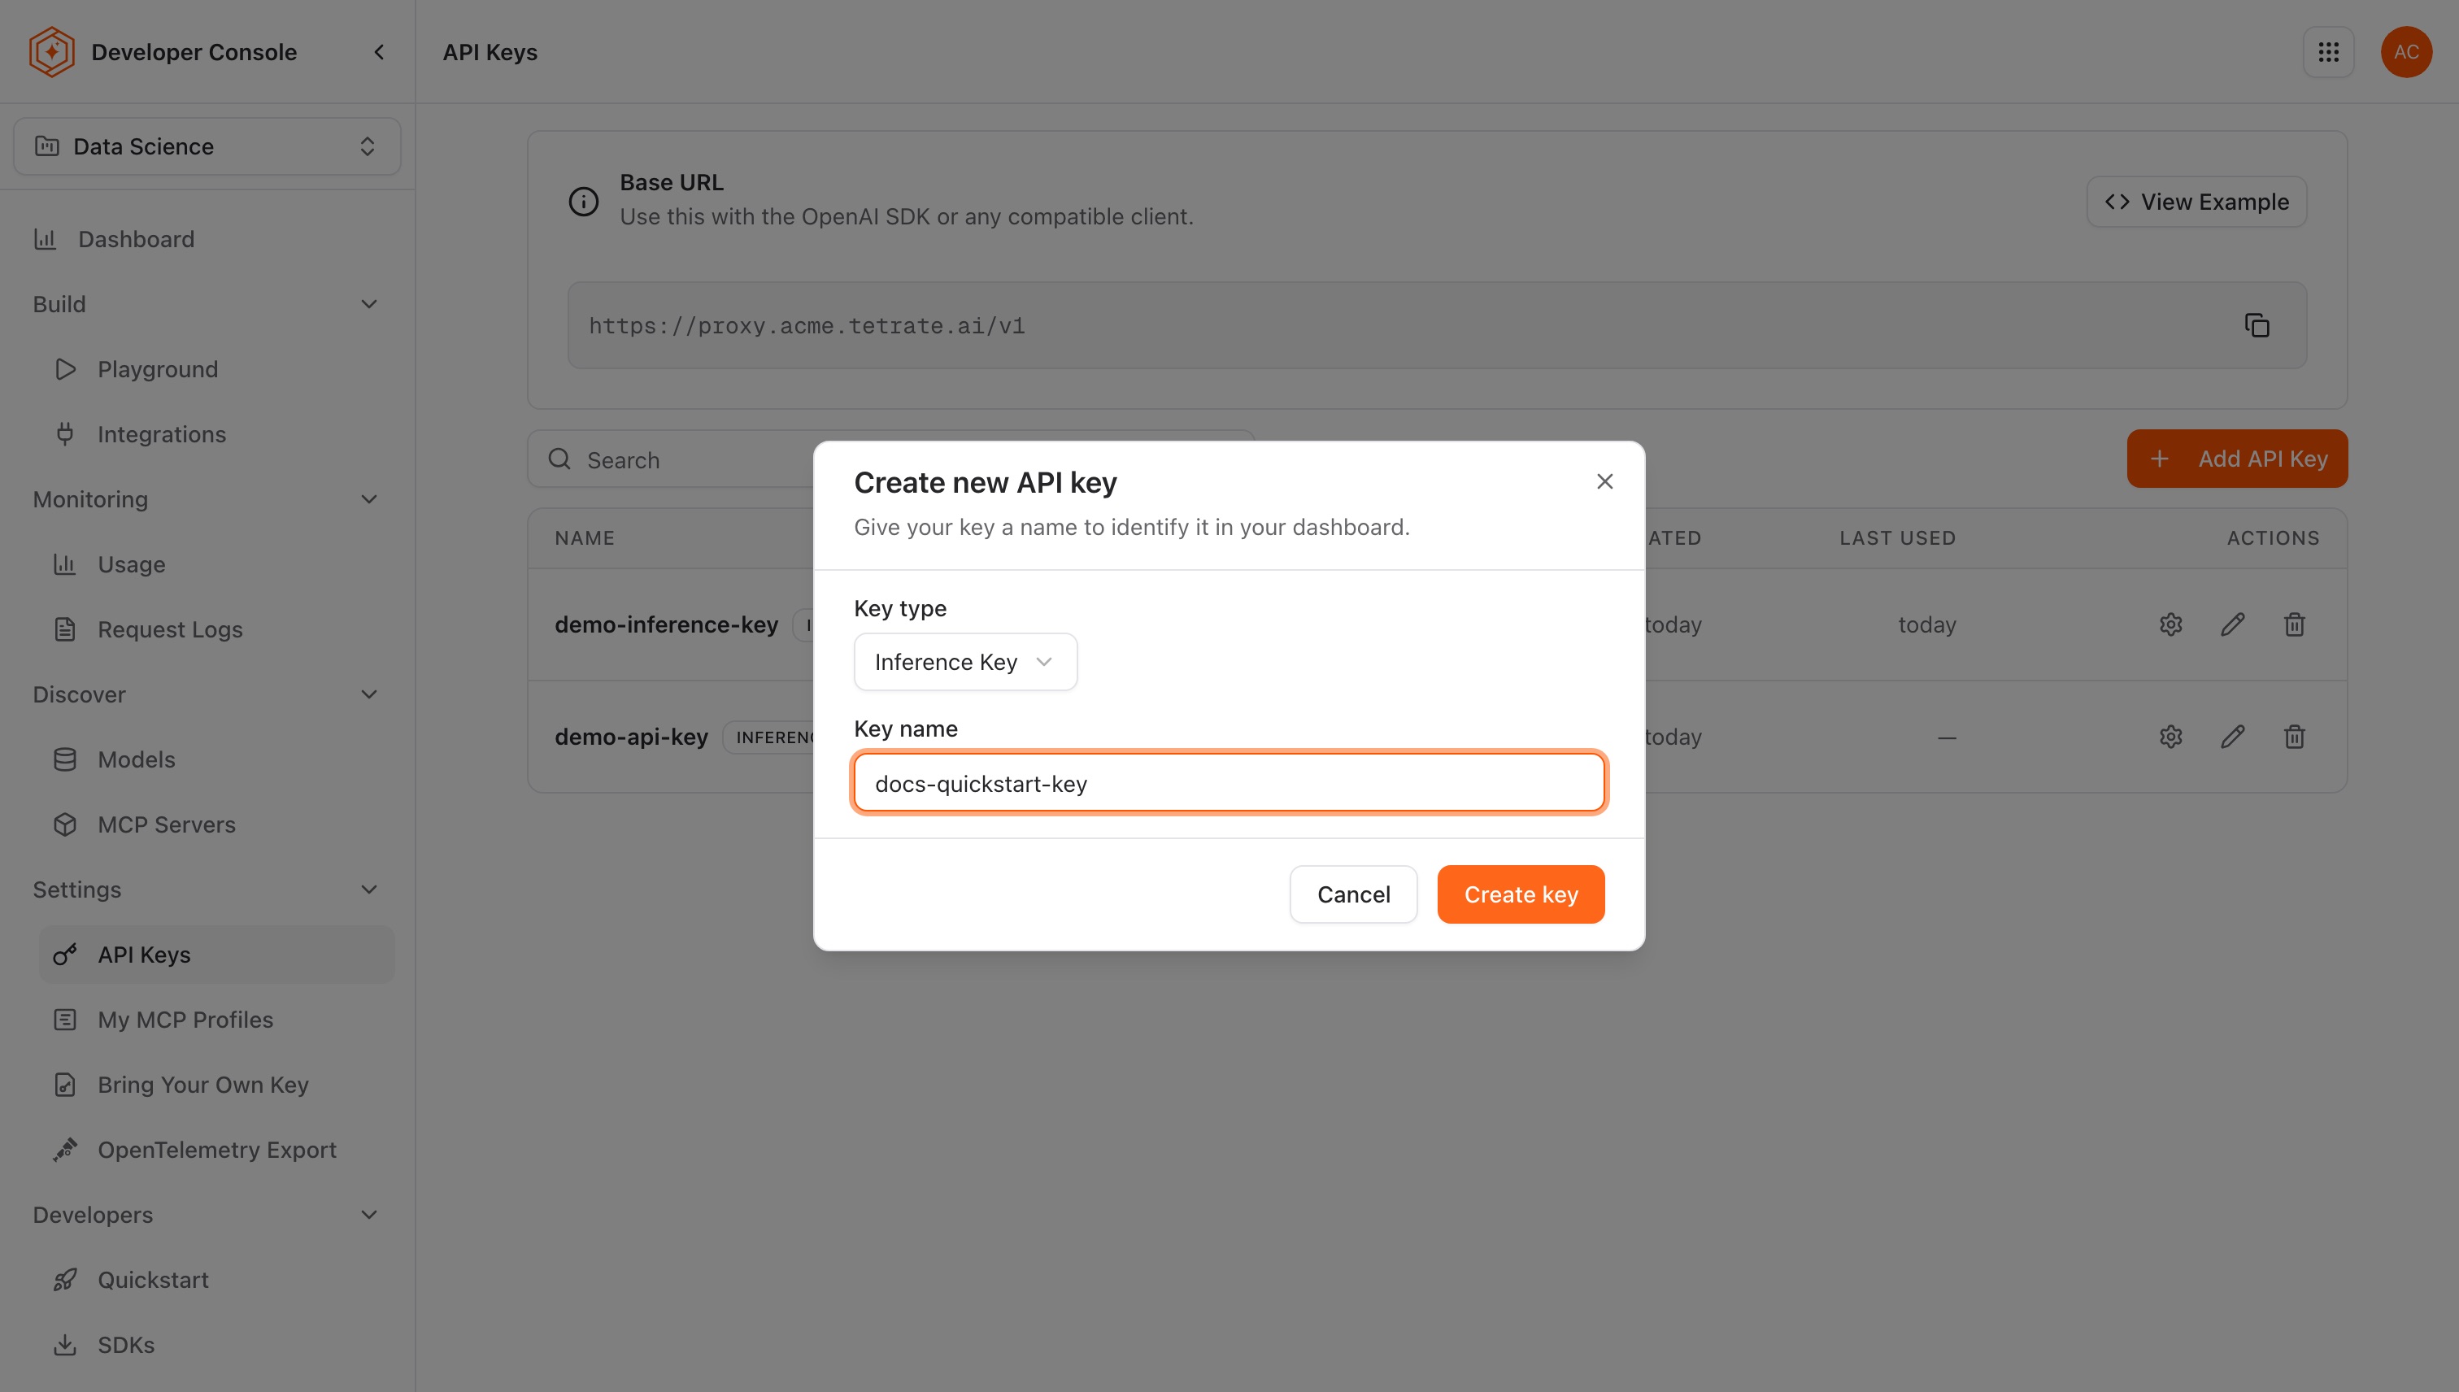Open the Data Science project selector
This screenshot has height=1392, width=2459.
207,146
